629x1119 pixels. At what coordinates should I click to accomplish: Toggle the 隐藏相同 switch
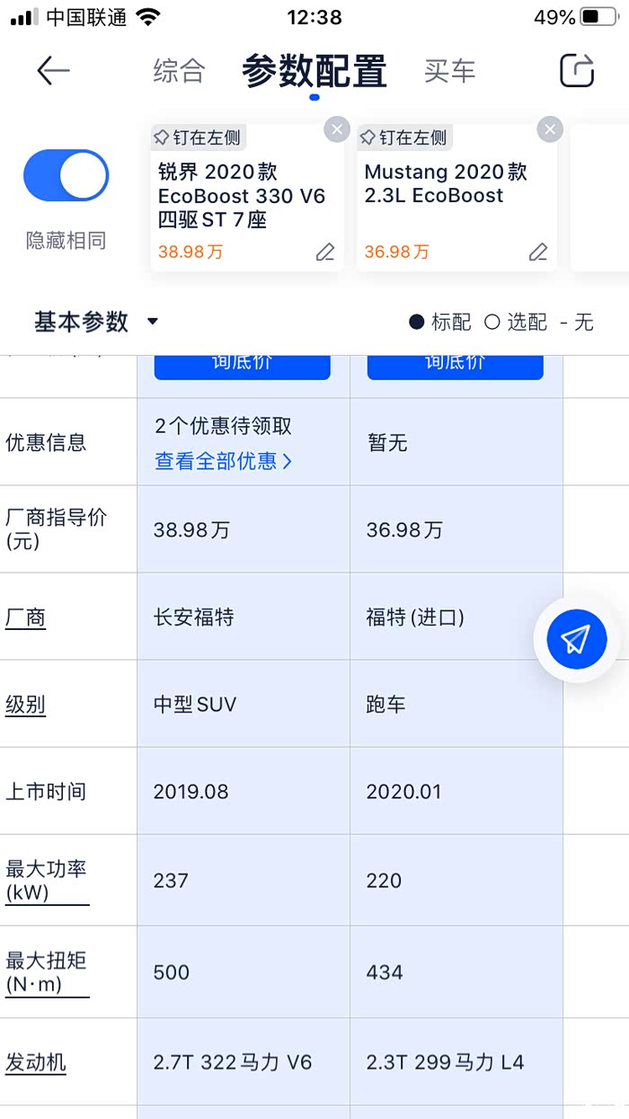point(66,175)
